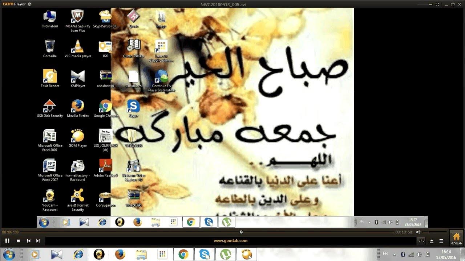Click YouCam shortcut icon in the video
Screen dimensions: 465x261
(x=50, y=200)
